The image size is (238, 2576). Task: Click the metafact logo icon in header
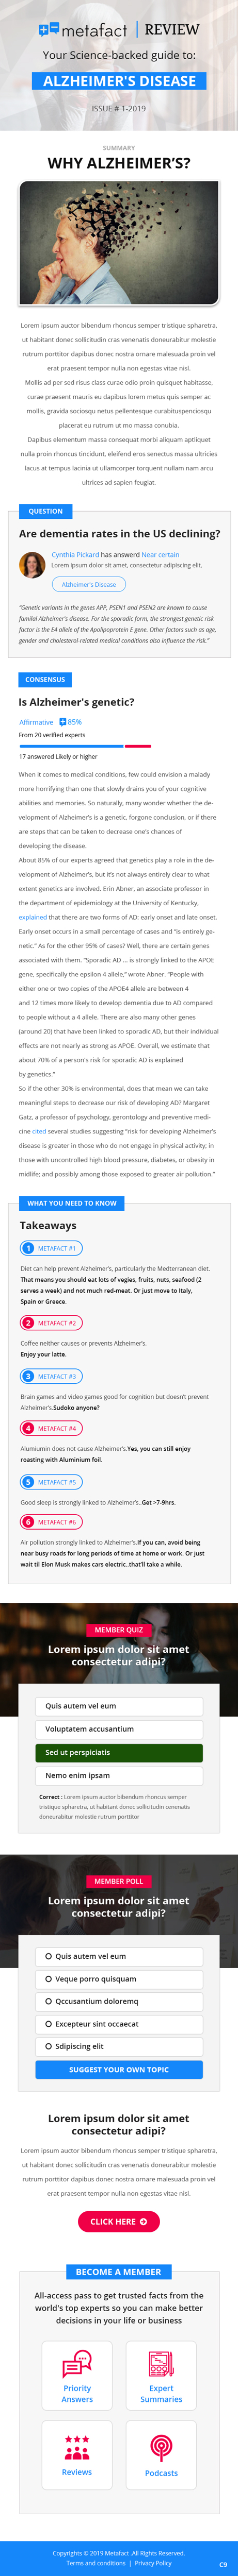pyautogui.click(x=48, y=29)
